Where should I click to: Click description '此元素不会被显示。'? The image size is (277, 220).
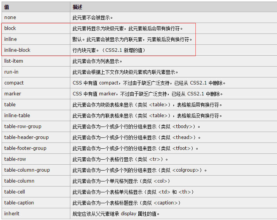coord(92,18)
